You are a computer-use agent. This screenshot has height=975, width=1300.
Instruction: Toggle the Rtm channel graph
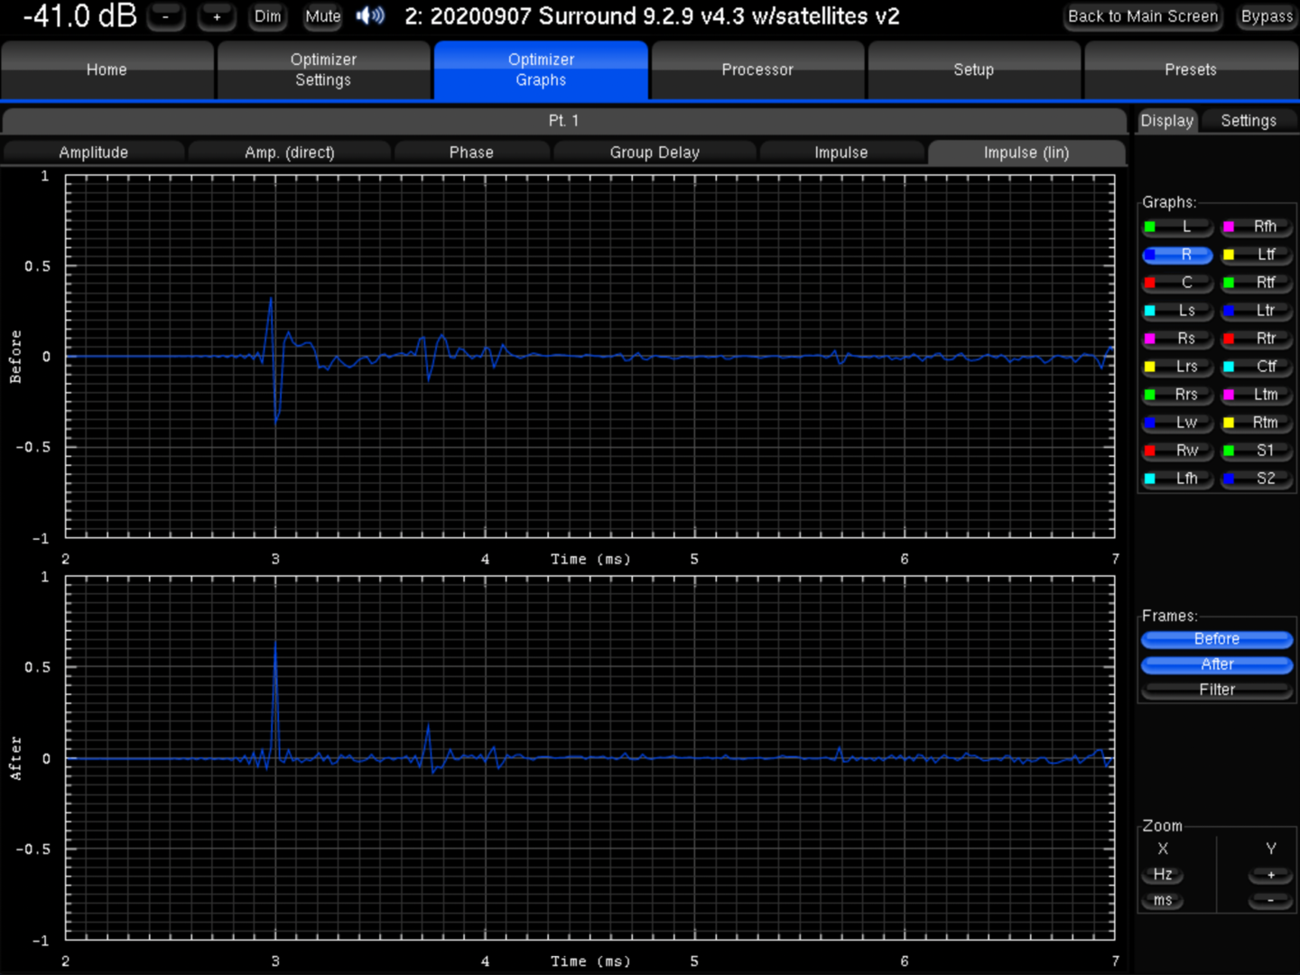point(1257,422)
